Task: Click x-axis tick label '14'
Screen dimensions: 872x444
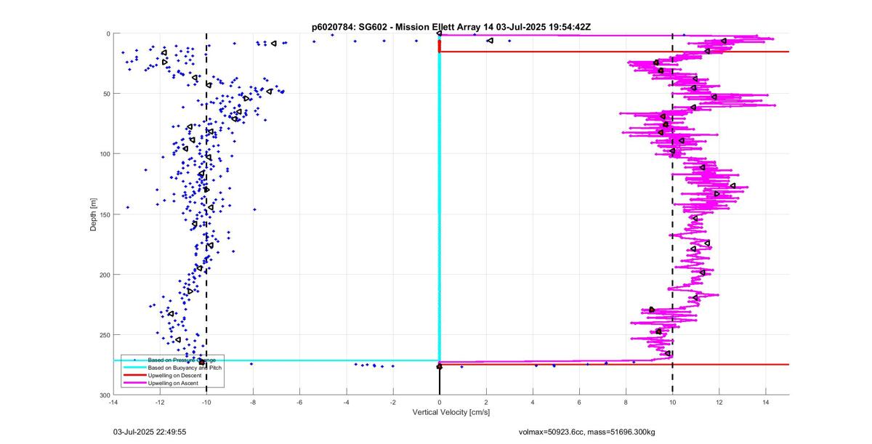Action: click(766, 401)
